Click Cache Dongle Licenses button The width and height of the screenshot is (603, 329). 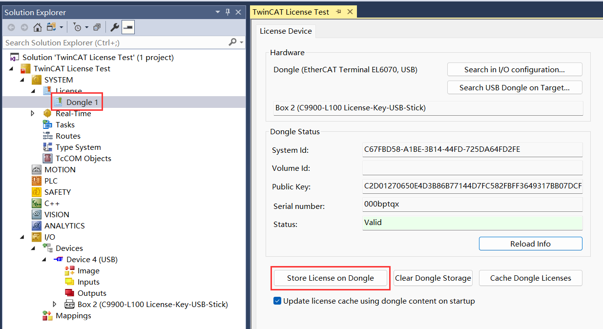click(x=531, y=278)
